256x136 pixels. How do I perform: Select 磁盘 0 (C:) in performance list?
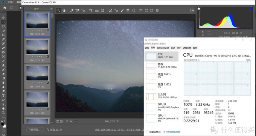162,76
